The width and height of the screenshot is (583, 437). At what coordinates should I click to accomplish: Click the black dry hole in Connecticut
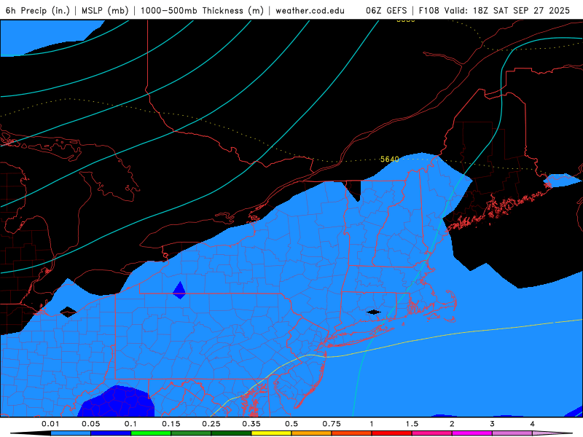(373, 312)
